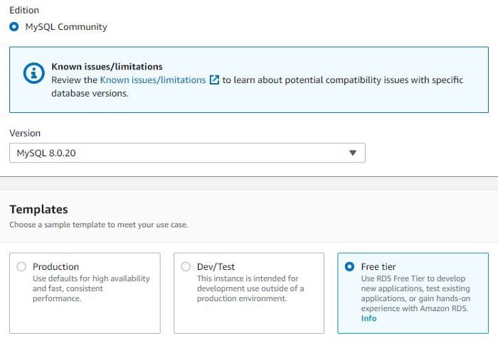Click the Edition section label

click(x=24, y=10)
